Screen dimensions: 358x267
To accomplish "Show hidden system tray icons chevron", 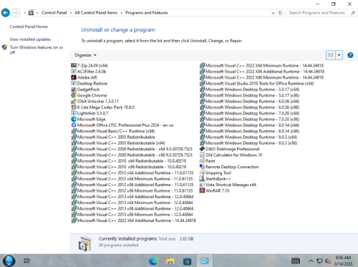I will [311, 261].
